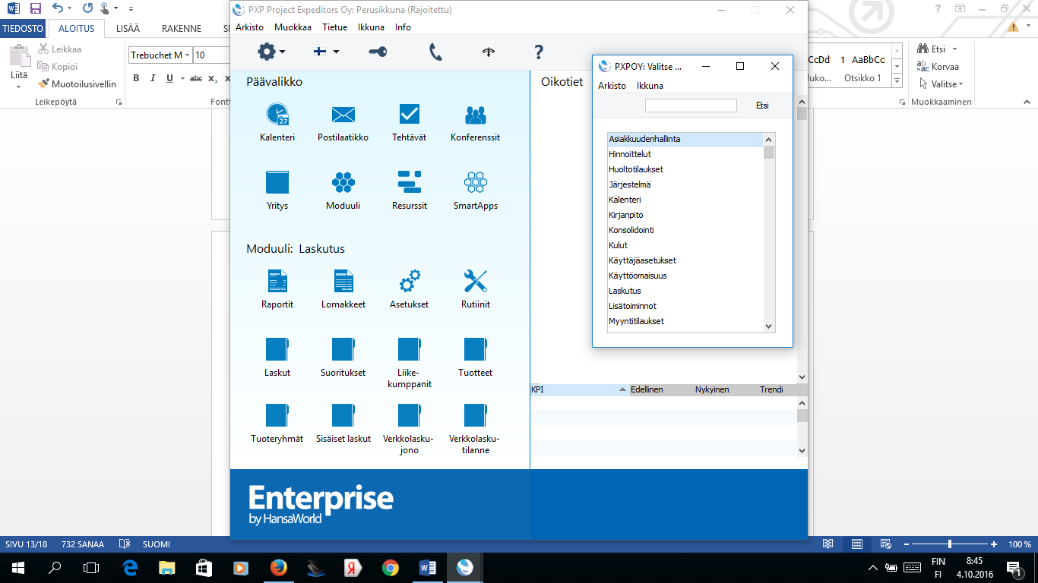
Task: Select Laskutus in module list
Action: (x=685, y=291)
